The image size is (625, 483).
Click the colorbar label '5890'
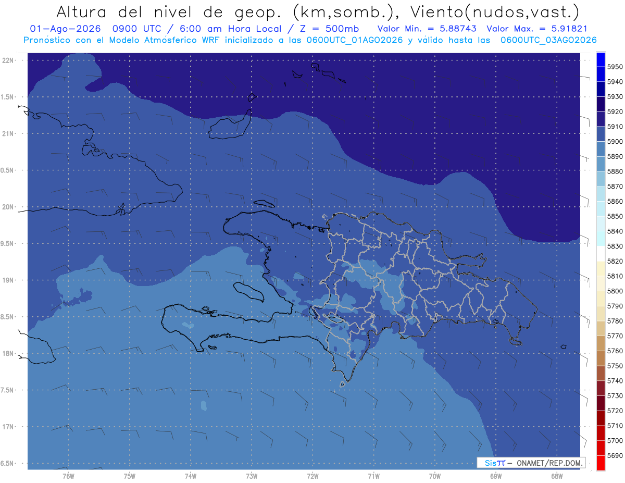615,156
